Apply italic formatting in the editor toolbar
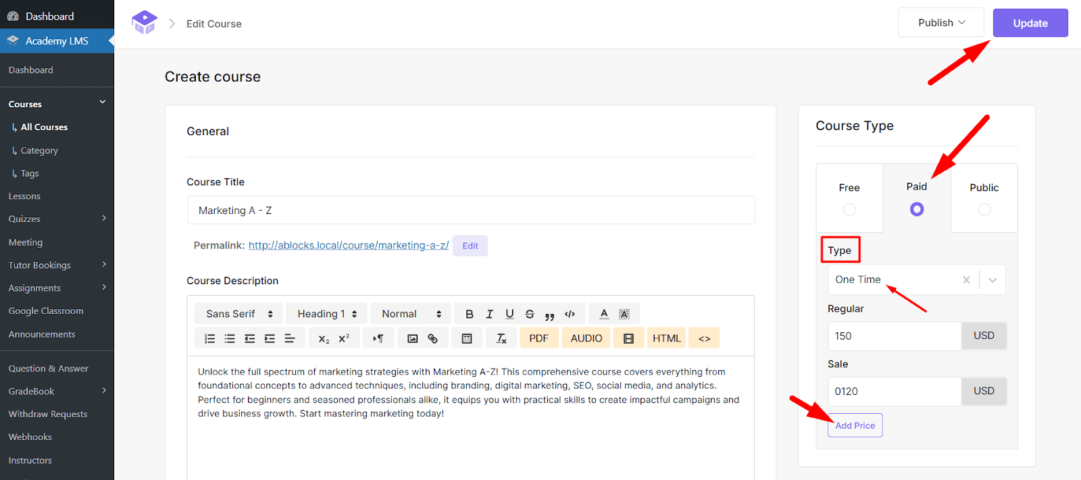This screenshot has width=1081, height=480. 490,314
